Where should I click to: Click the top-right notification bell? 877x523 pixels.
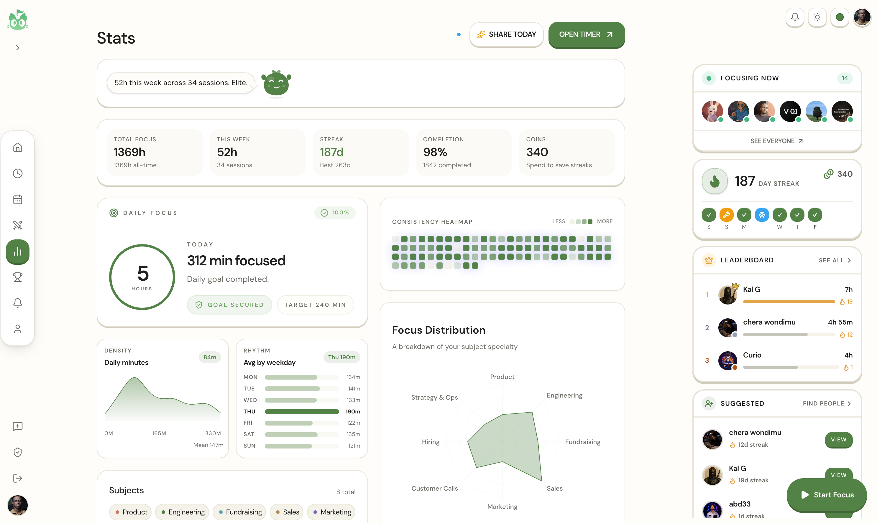(795, 17)
